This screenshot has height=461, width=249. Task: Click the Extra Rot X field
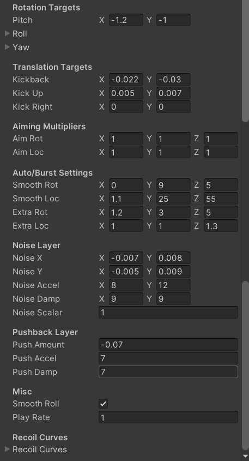pos(126,212)
